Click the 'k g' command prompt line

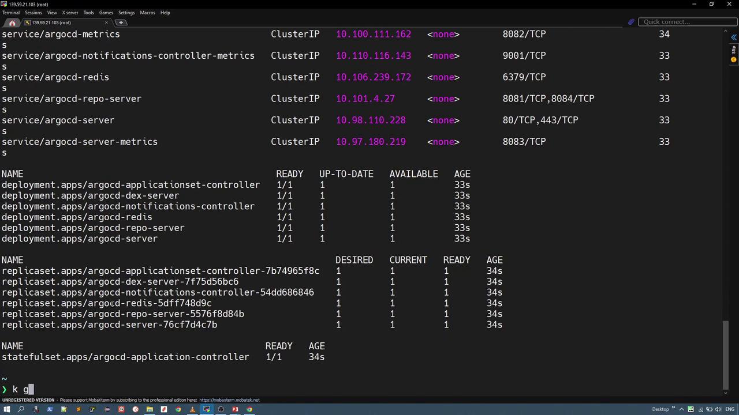[x=18, y=389]
